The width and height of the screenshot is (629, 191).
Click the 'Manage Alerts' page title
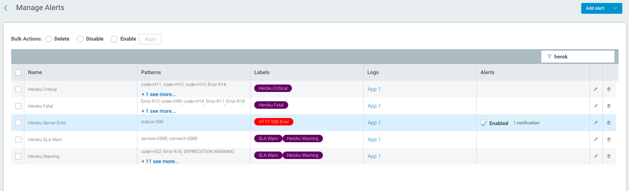(40, 8)
